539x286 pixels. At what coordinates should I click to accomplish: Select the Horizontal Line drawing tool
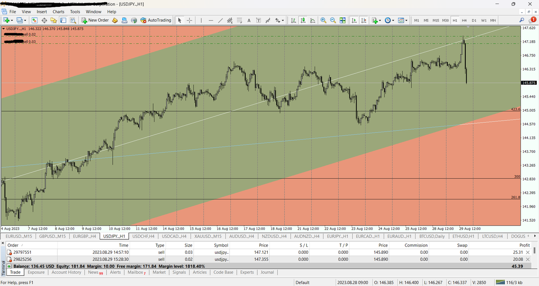click(x=211, y=20)
